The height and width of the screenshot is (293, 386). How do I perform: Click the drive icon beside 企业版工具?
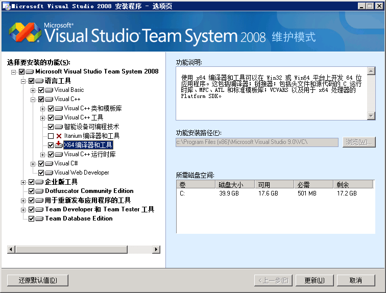point(39,182)
